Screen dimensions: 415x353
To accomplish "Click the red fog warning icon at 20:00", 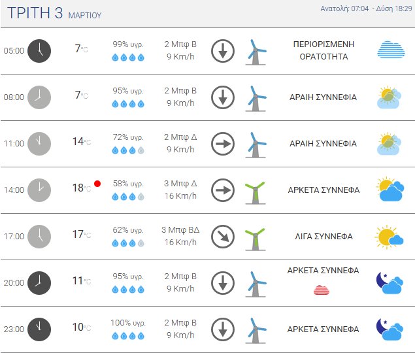I will pyautogui.click(x=322, y=290).
